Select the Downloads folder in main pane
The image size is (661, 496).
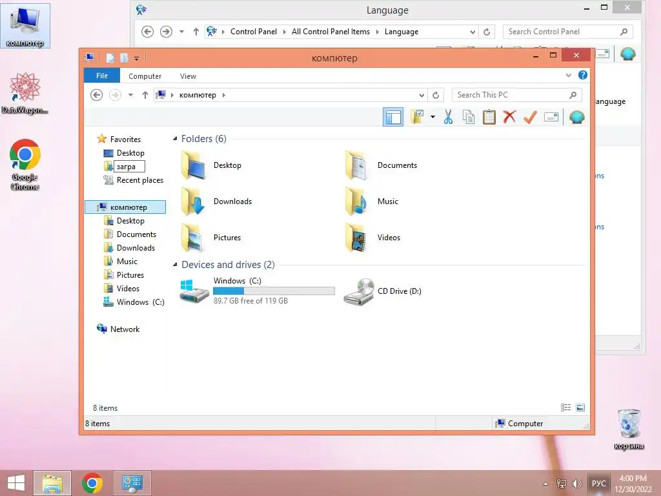pyautogui.click(x=217, y=201)
